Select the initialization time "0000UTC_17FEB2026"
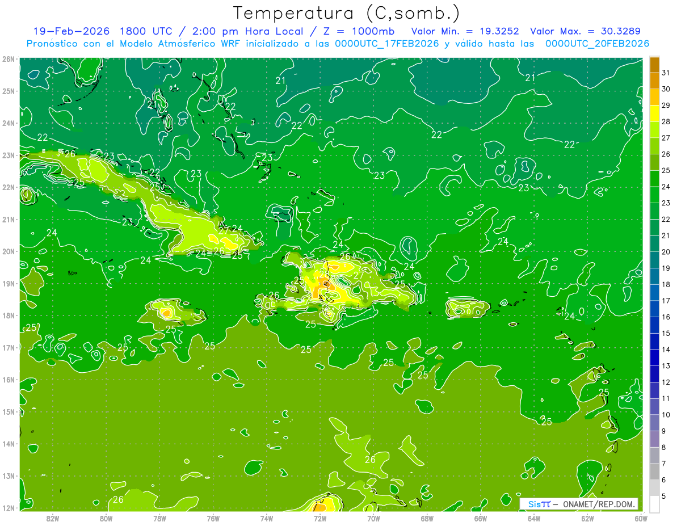This screenshot has height=526, width=681. point(388,44)
